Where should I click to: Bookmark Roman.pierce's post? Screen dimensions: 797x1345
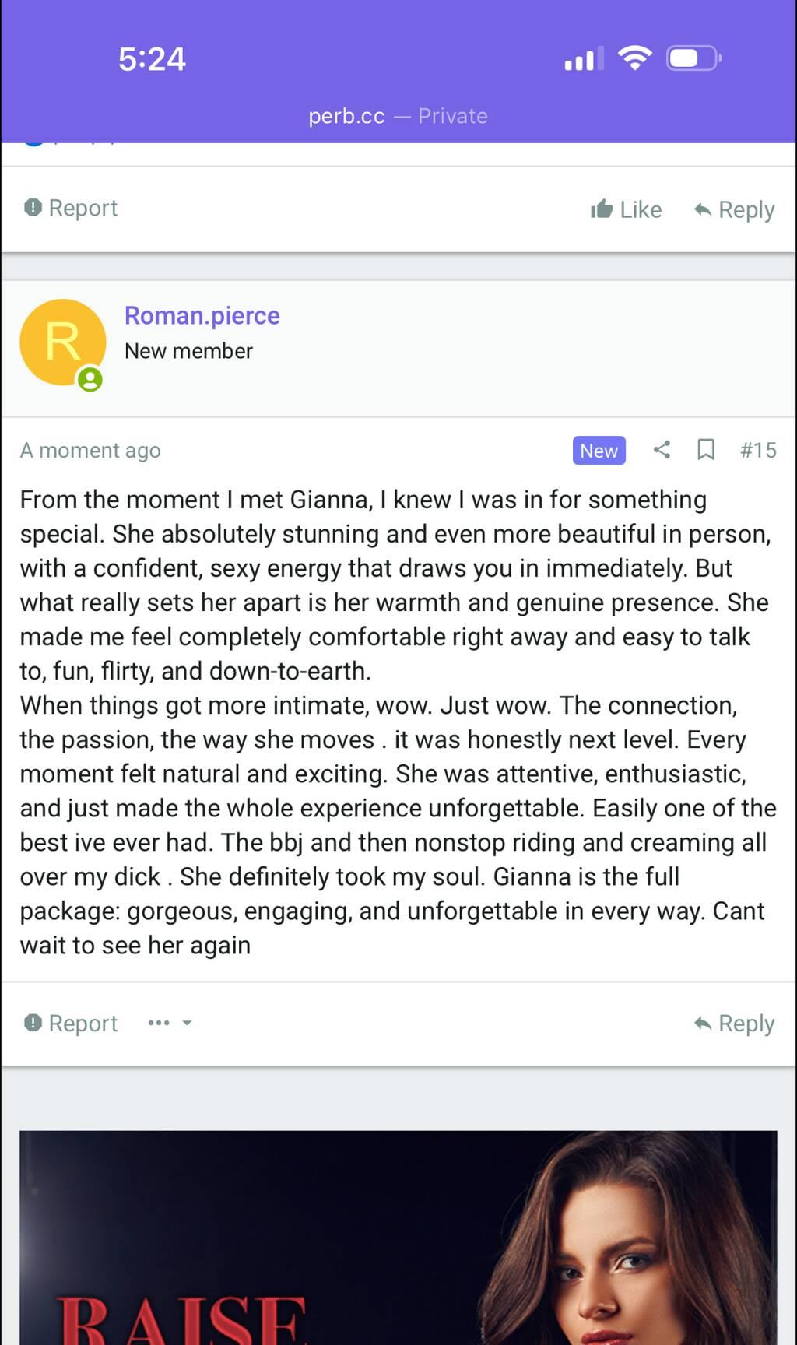[706, 450]
